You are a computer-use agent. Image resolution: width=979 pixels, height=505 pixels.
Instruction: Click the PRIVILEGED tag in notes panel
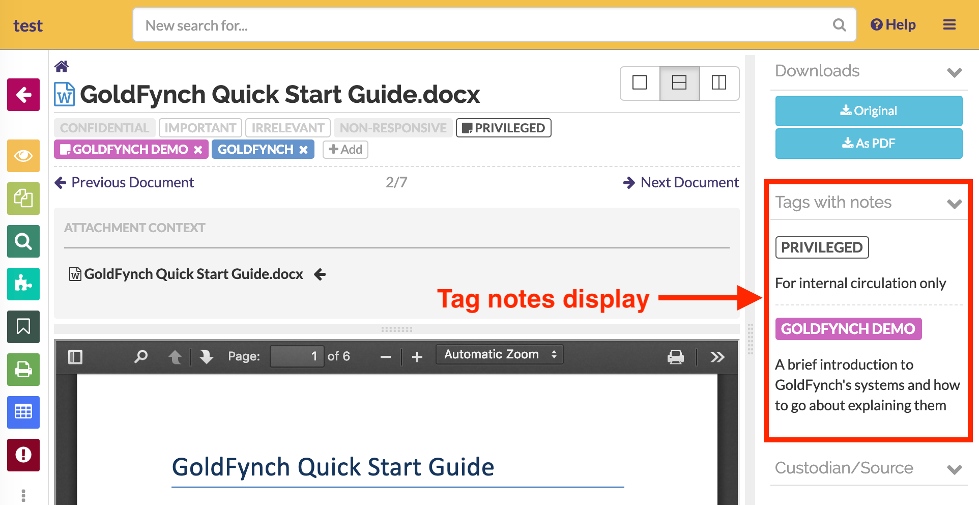pos(822,247)
